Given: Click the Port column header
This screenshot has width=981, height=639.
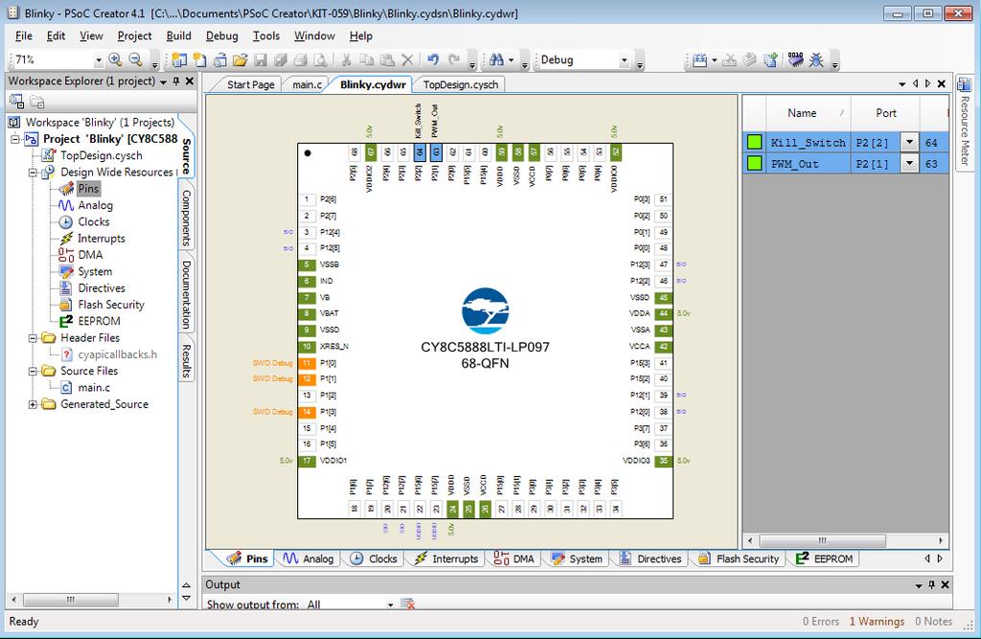Looking at the screenshot, I should coord(885,113).
